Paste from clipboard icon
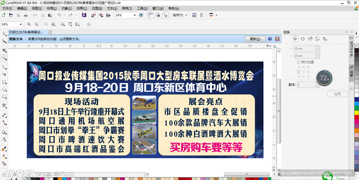The width and height of the screenshot is (359, 180). click(50, 15)
